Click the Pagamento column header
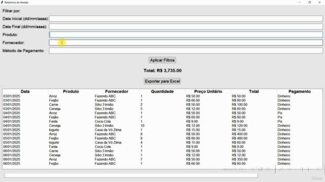The width and height of the screenshot is (325, 182). tap(300, 92)
